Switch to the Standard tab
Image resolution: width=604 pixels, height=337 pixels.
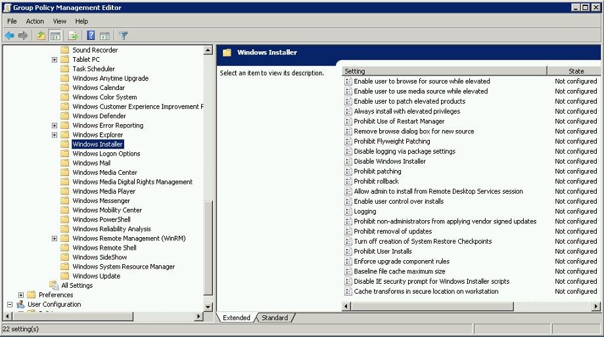click(x=275, y=318)
